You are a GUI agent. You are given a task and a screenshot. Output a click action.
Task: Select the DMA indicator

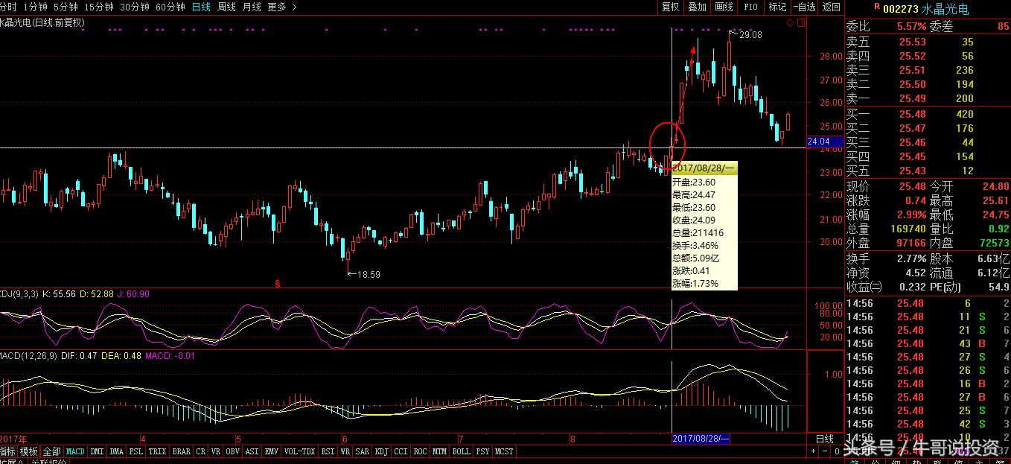(117, 451)
